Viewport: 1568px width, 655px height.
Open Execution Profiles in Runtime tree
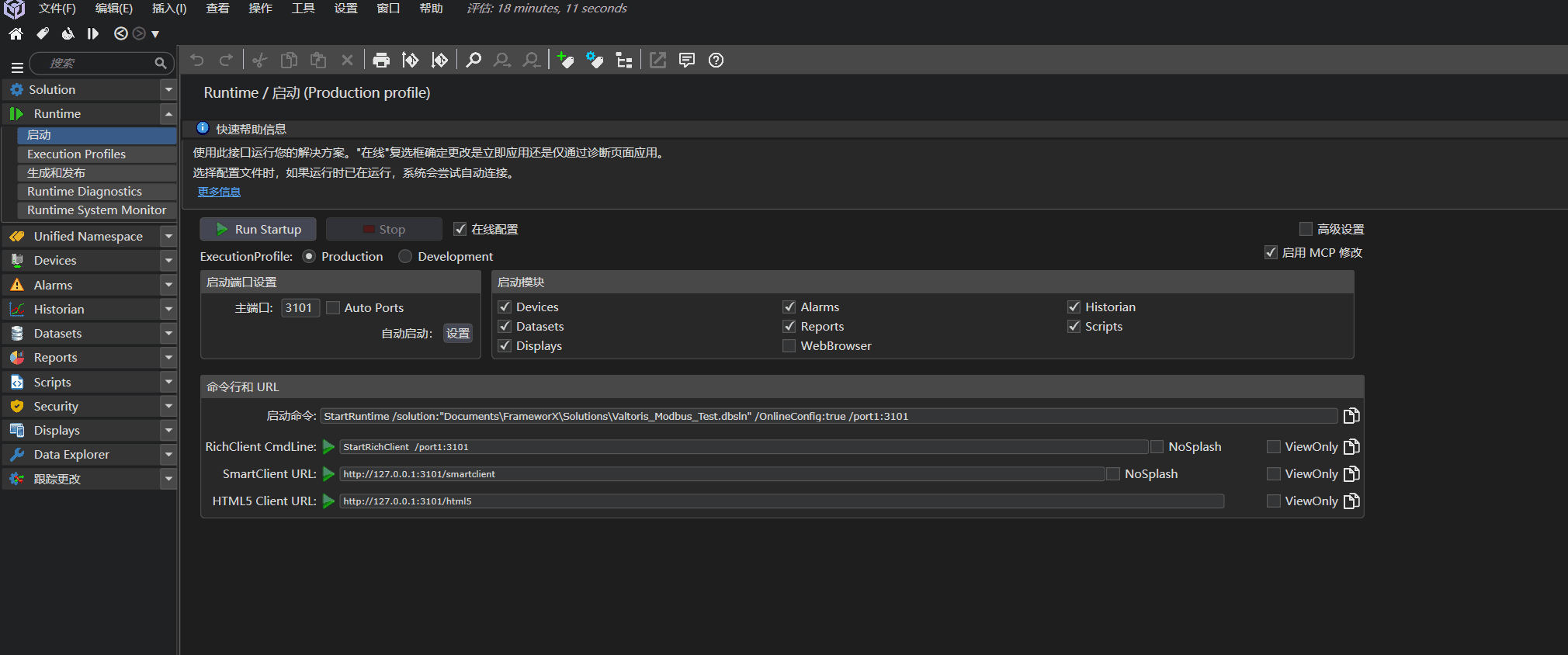(97, 154)
